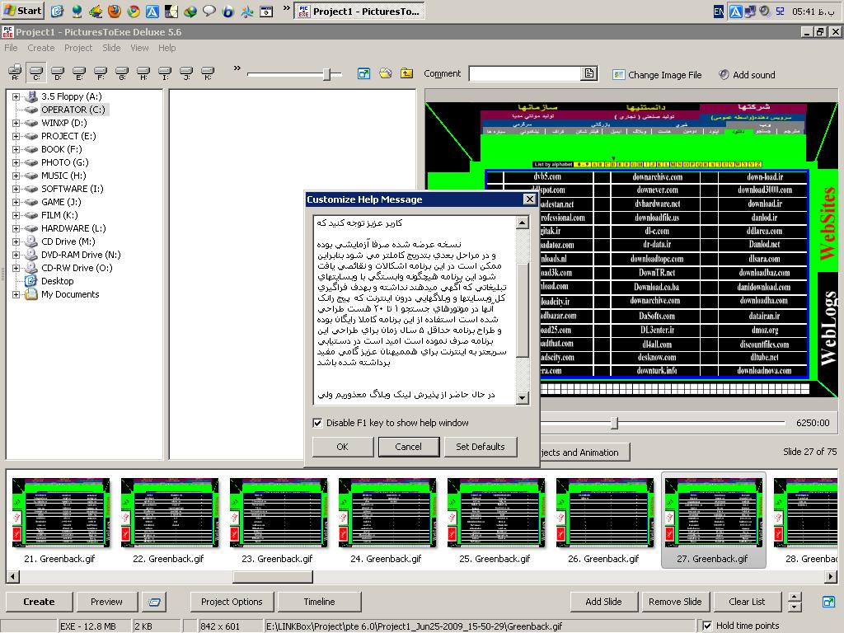This screenshot has height=633, width=844.
Task: Open the Create menu
Action: tap(41, 48)
